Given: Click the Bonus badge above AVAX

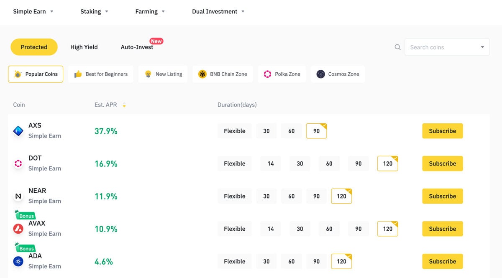Looking at the screenshot, I should (x=26, y=215).
